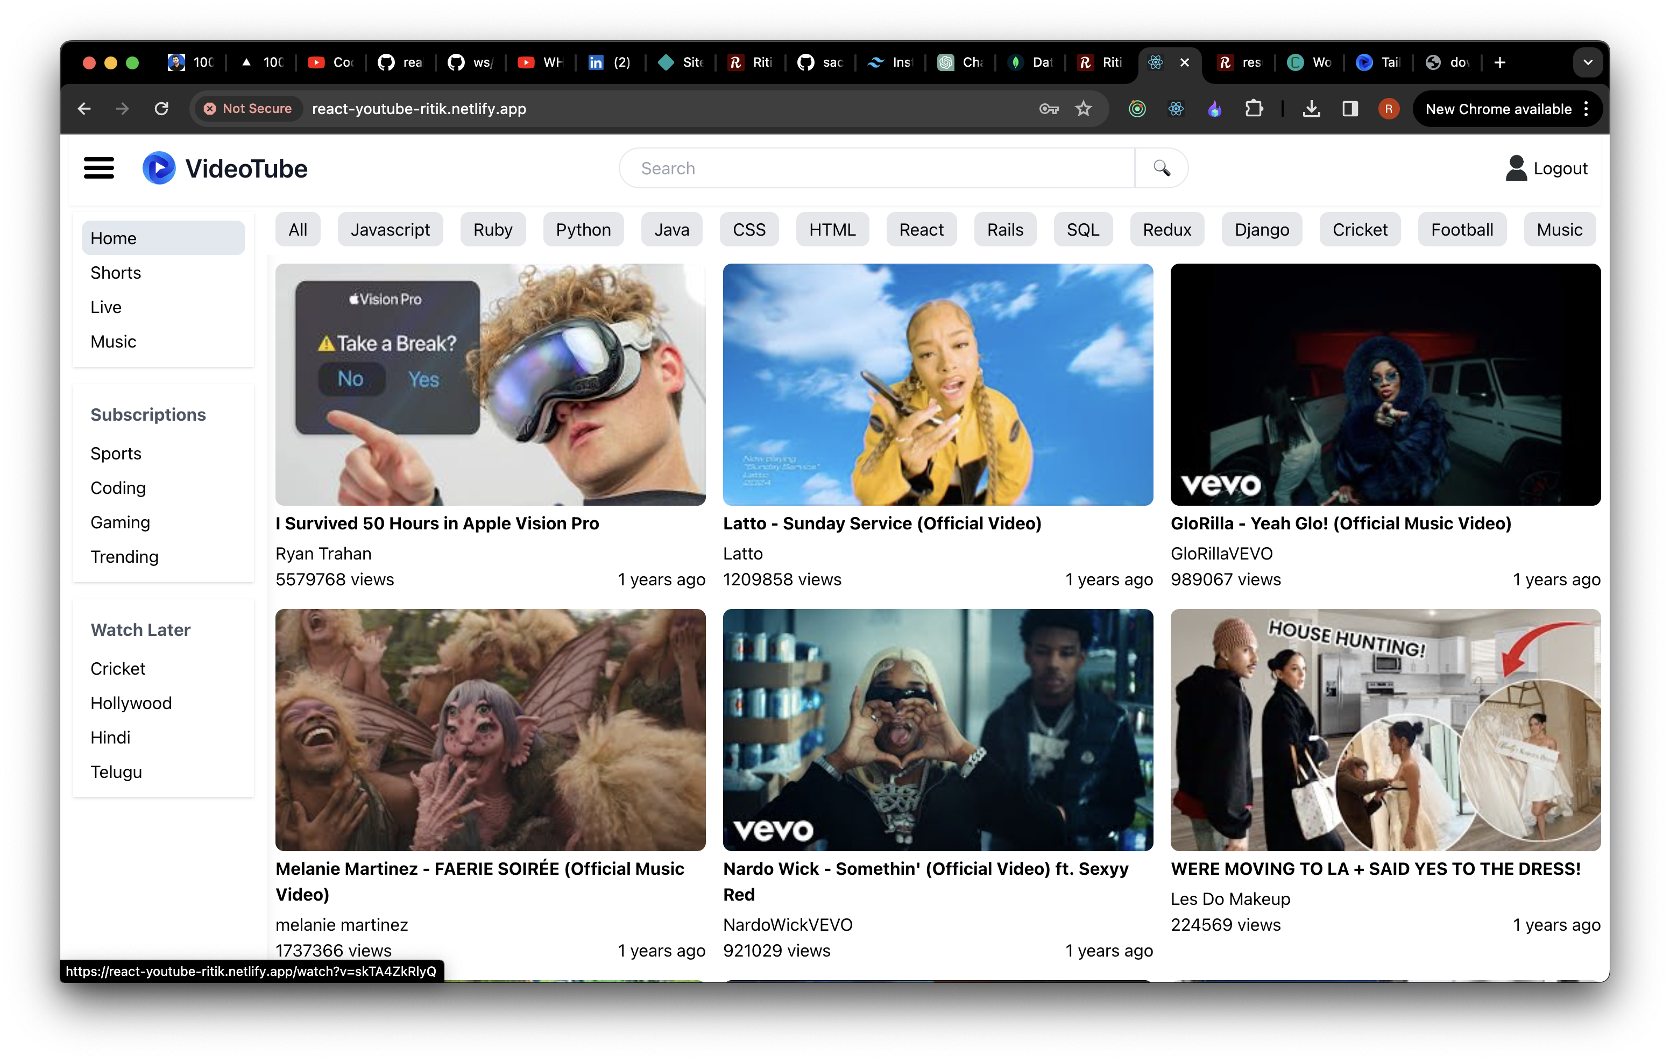Click the account avatar icon beside Logout
Viewport: 1670px width, 1062px height.
(1516, 167)
